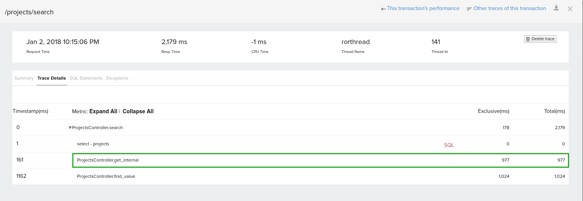
Task: Go to the Exceptions tab
Action: [117, 78]
